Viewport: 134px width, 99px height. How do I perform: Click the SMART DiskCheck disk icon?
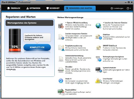99,48
